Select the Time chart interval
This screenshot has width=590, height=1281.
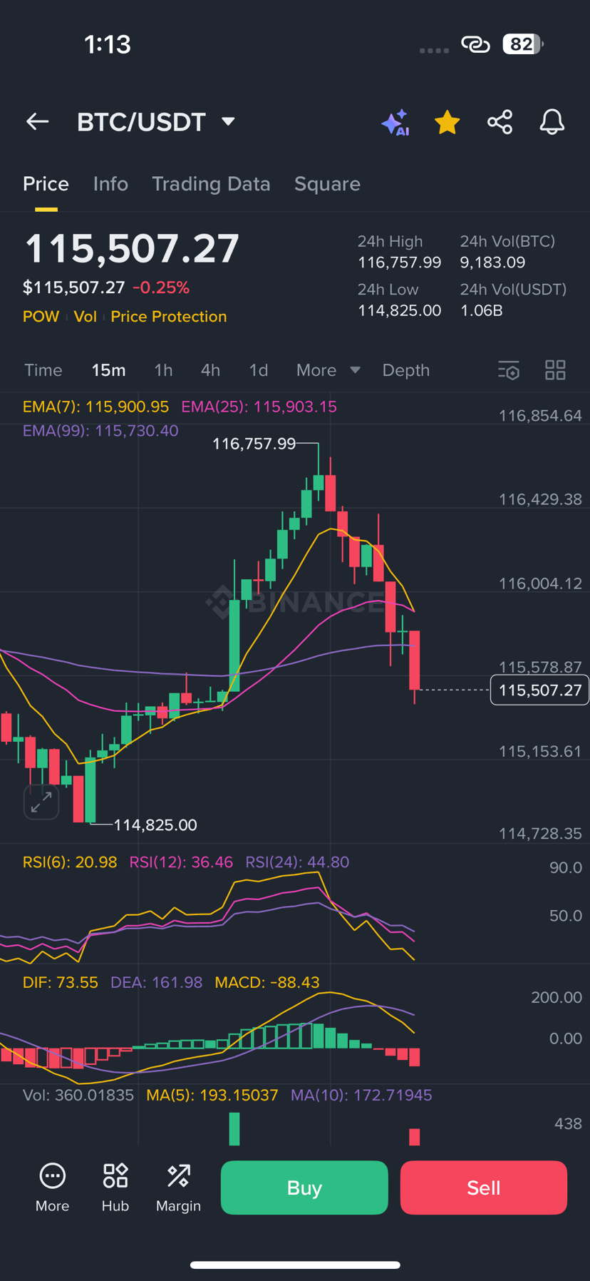coord(43,370)
